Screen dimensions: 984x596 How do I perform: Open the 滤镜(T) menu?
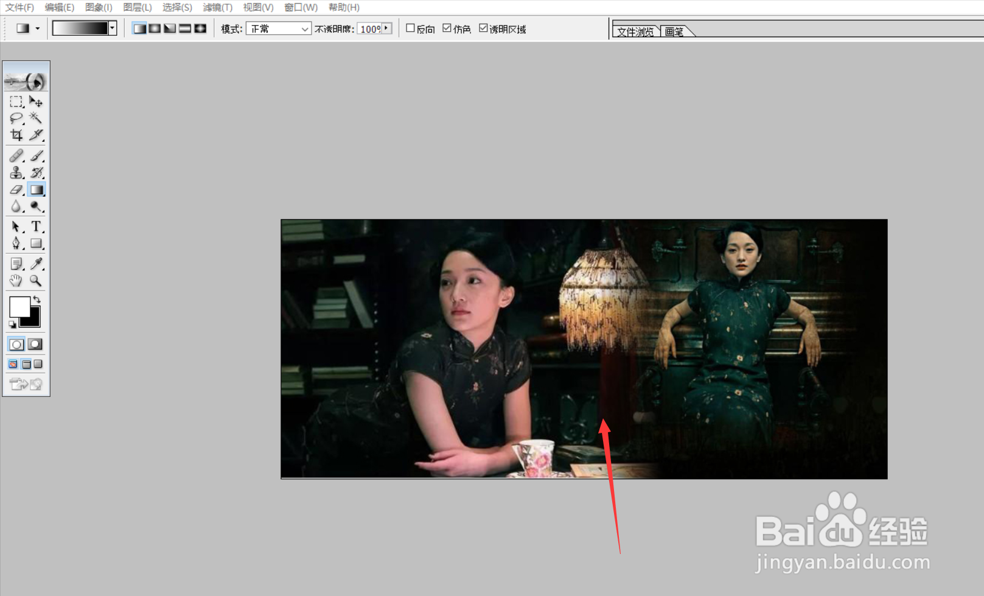point(218,7)
